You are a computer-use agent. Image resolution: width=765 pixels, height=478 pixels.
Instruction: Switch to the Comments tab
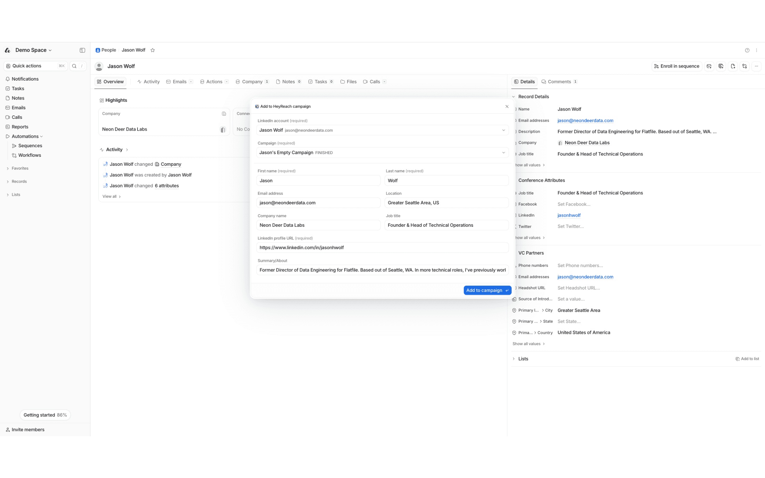click(x=559, y=82)
